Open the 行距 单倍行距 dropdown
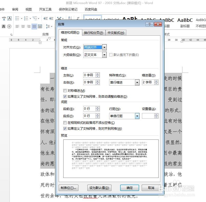 coord(137,116)
